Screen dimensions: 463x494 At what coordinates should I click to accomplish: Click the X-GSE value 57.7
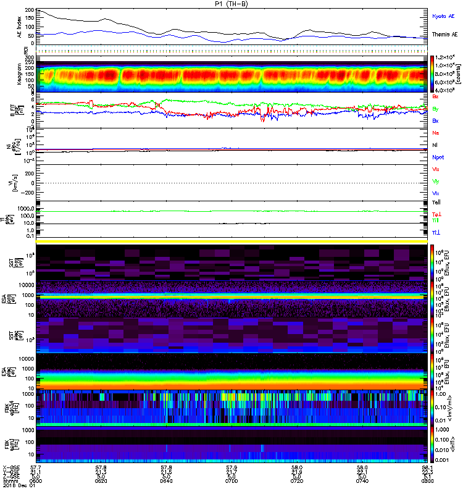(x=36, y=467)
